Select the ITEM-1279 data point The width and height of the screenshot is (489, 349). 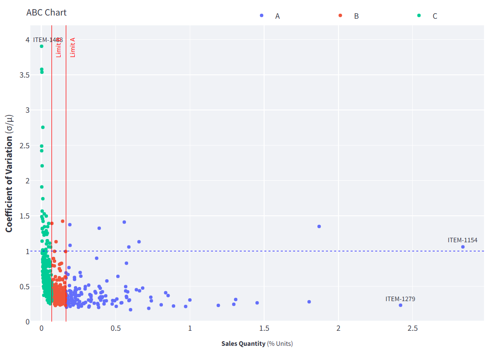click(401, 305)
